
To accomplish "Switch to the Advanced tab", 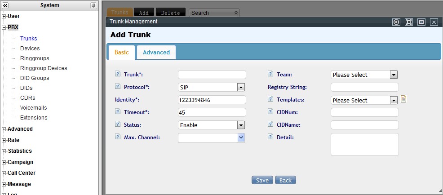I will [x=156, y=52].
